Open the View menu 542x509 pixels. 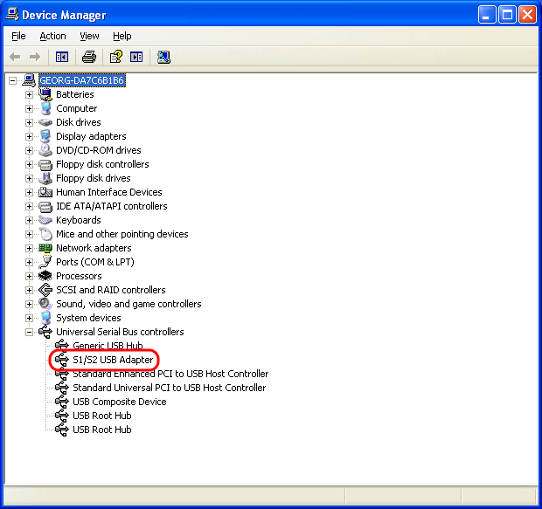click(x=89, y=36)
